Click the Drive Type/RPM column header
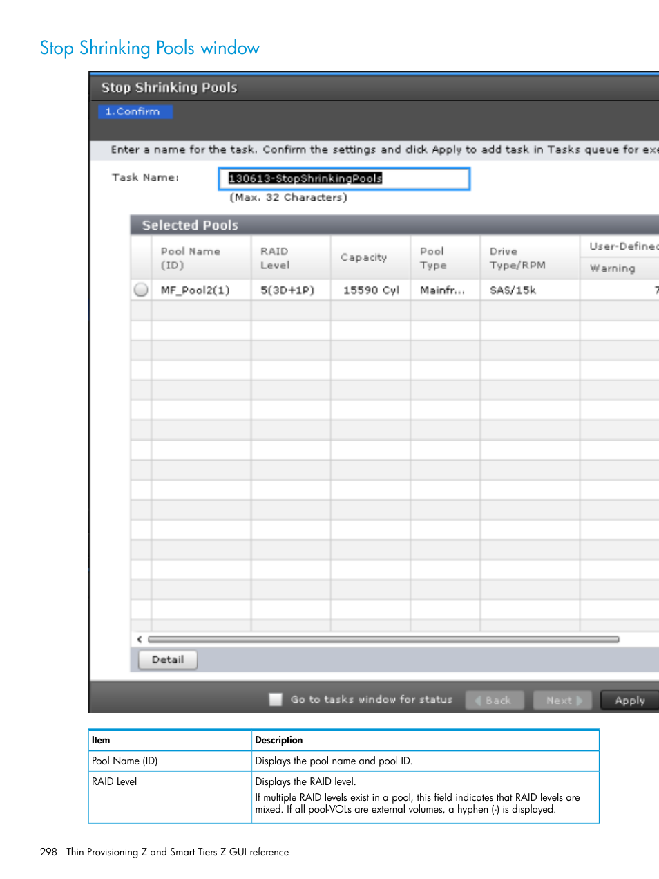659x879 pixels. coord(530,258)
